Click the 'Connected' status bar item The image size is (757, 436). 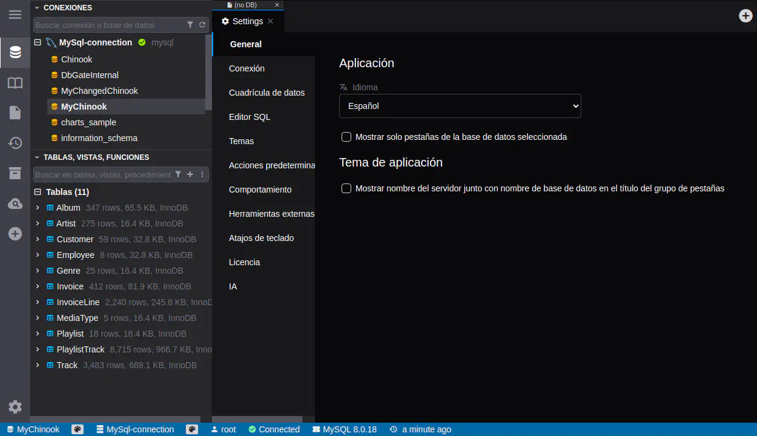[274, 429]
